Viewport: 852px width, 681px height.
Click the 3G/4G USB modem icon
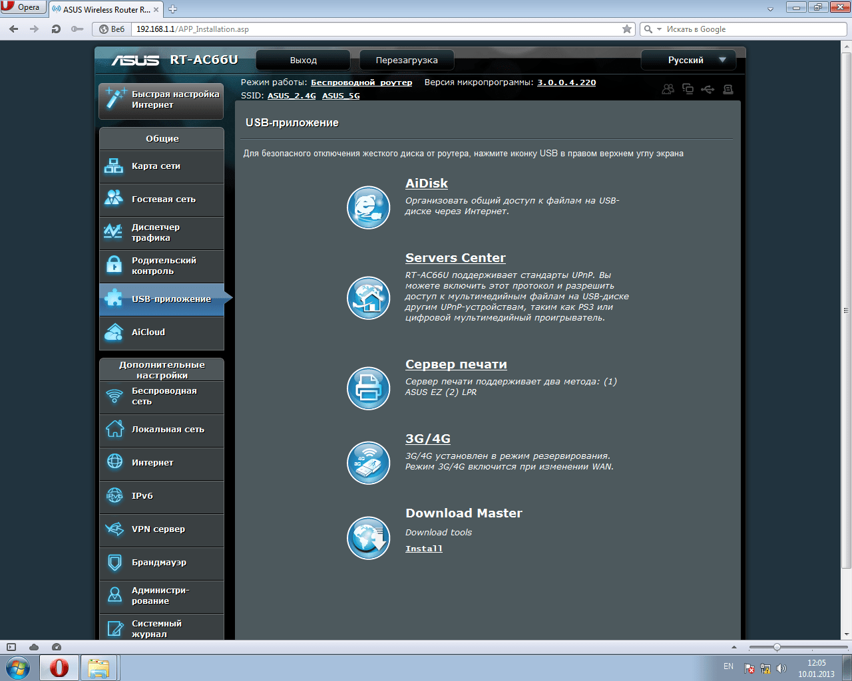pyautogui.click(x=369, y=463)
